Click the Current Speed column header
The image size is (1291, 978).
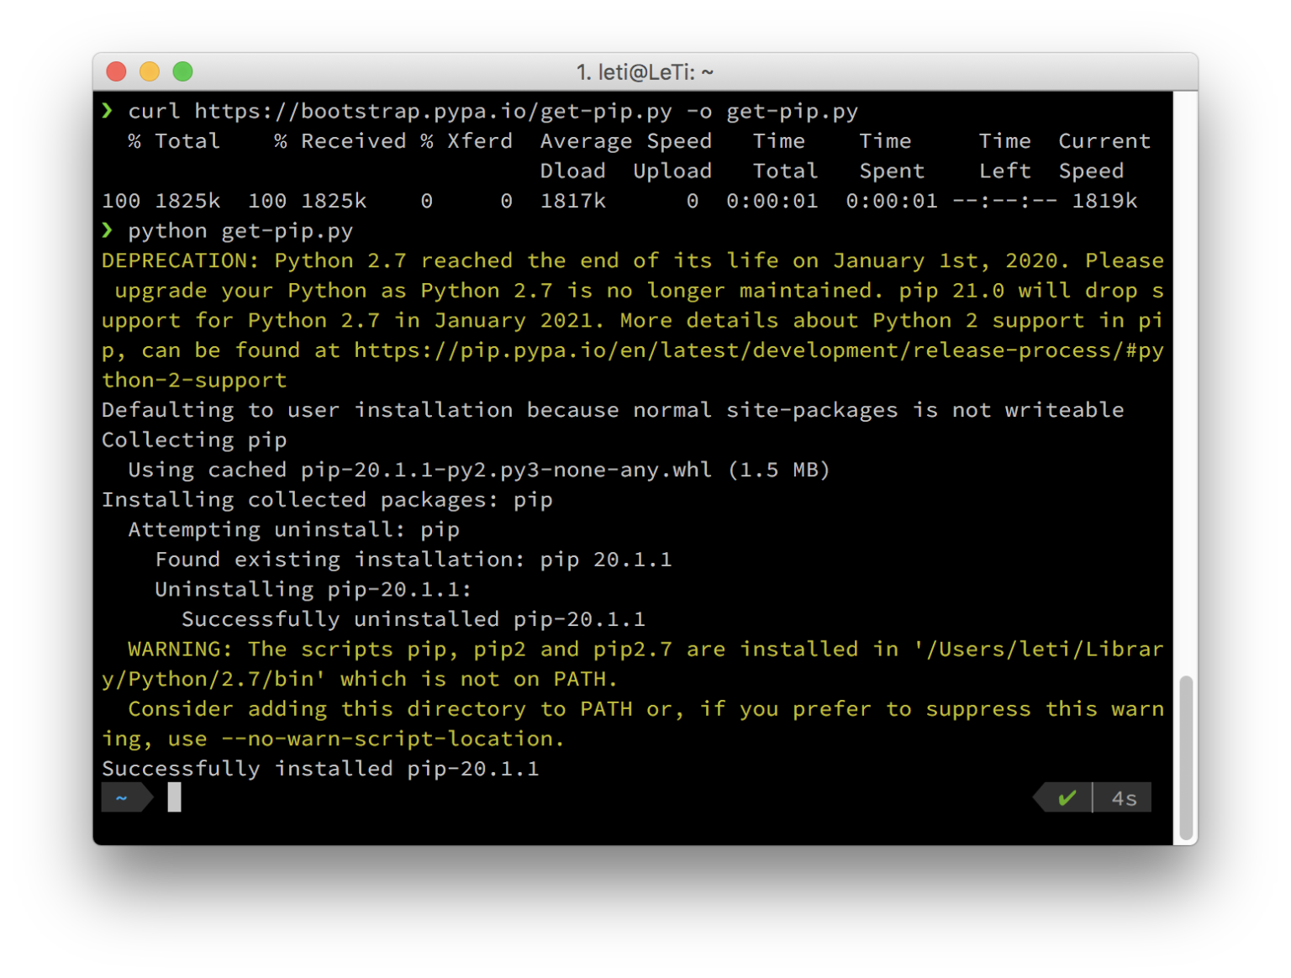[x=1104, y=155]
